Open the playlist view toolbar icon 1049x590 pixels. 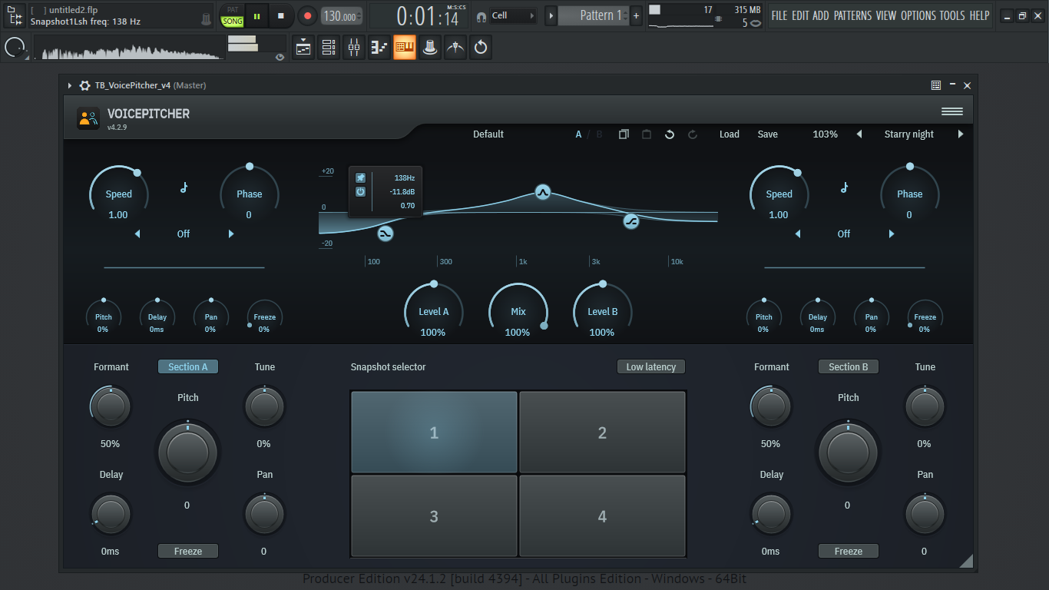303,48
